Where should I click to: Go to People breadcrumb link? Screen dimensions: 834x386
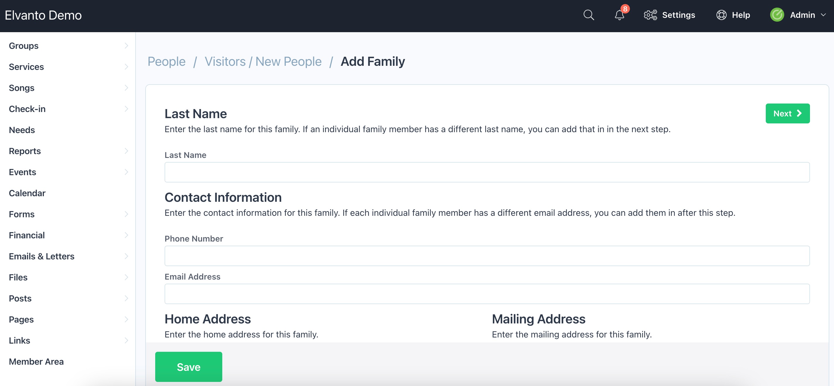pos(166,61)
